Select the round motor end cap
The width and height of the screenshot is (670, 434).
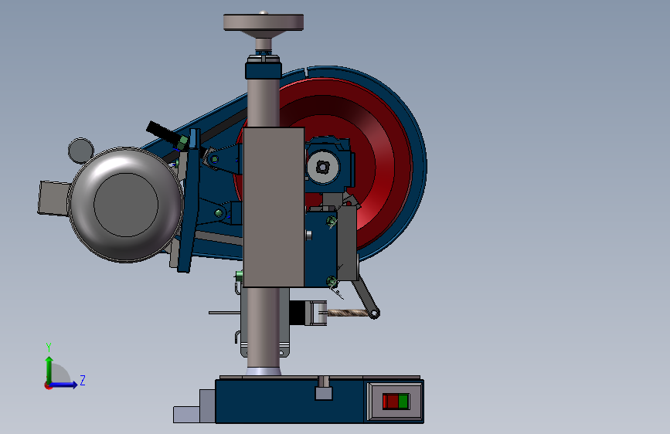pyautogui.click(x=126, y=205)
